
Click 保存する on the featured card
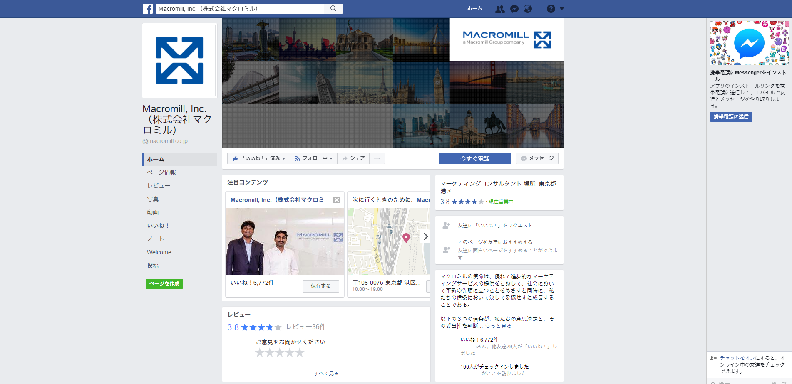tap(320, 286)
